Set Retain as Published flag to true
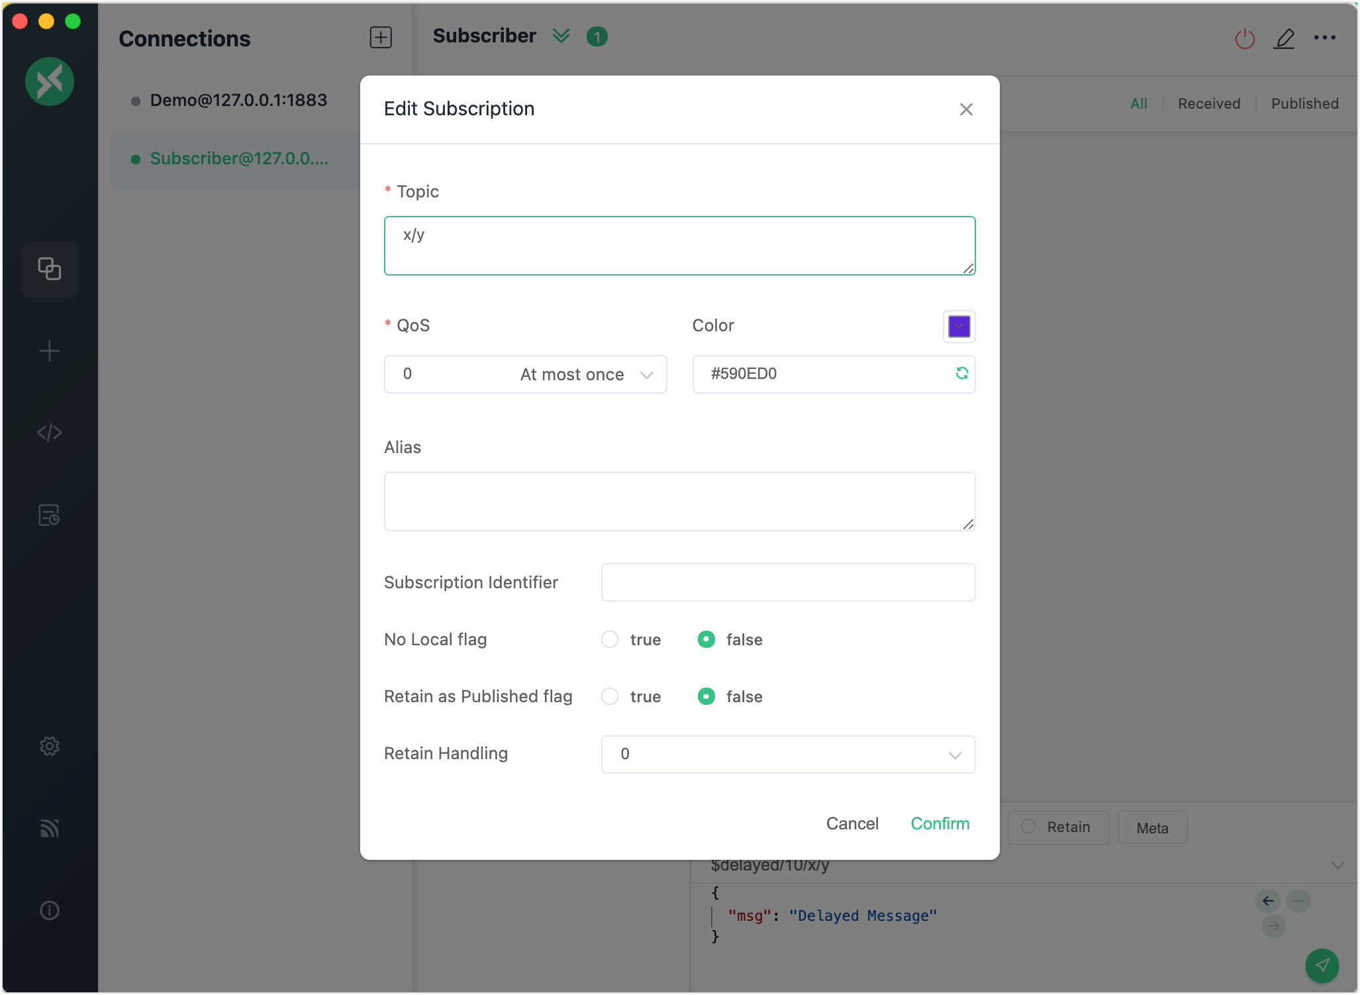The image size is (1360, 995). (610, 696)
